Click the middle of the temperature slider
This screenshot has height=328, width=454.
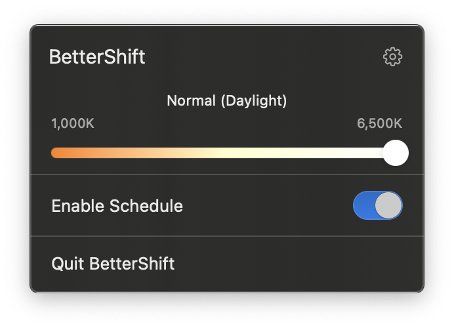(223, 153)
